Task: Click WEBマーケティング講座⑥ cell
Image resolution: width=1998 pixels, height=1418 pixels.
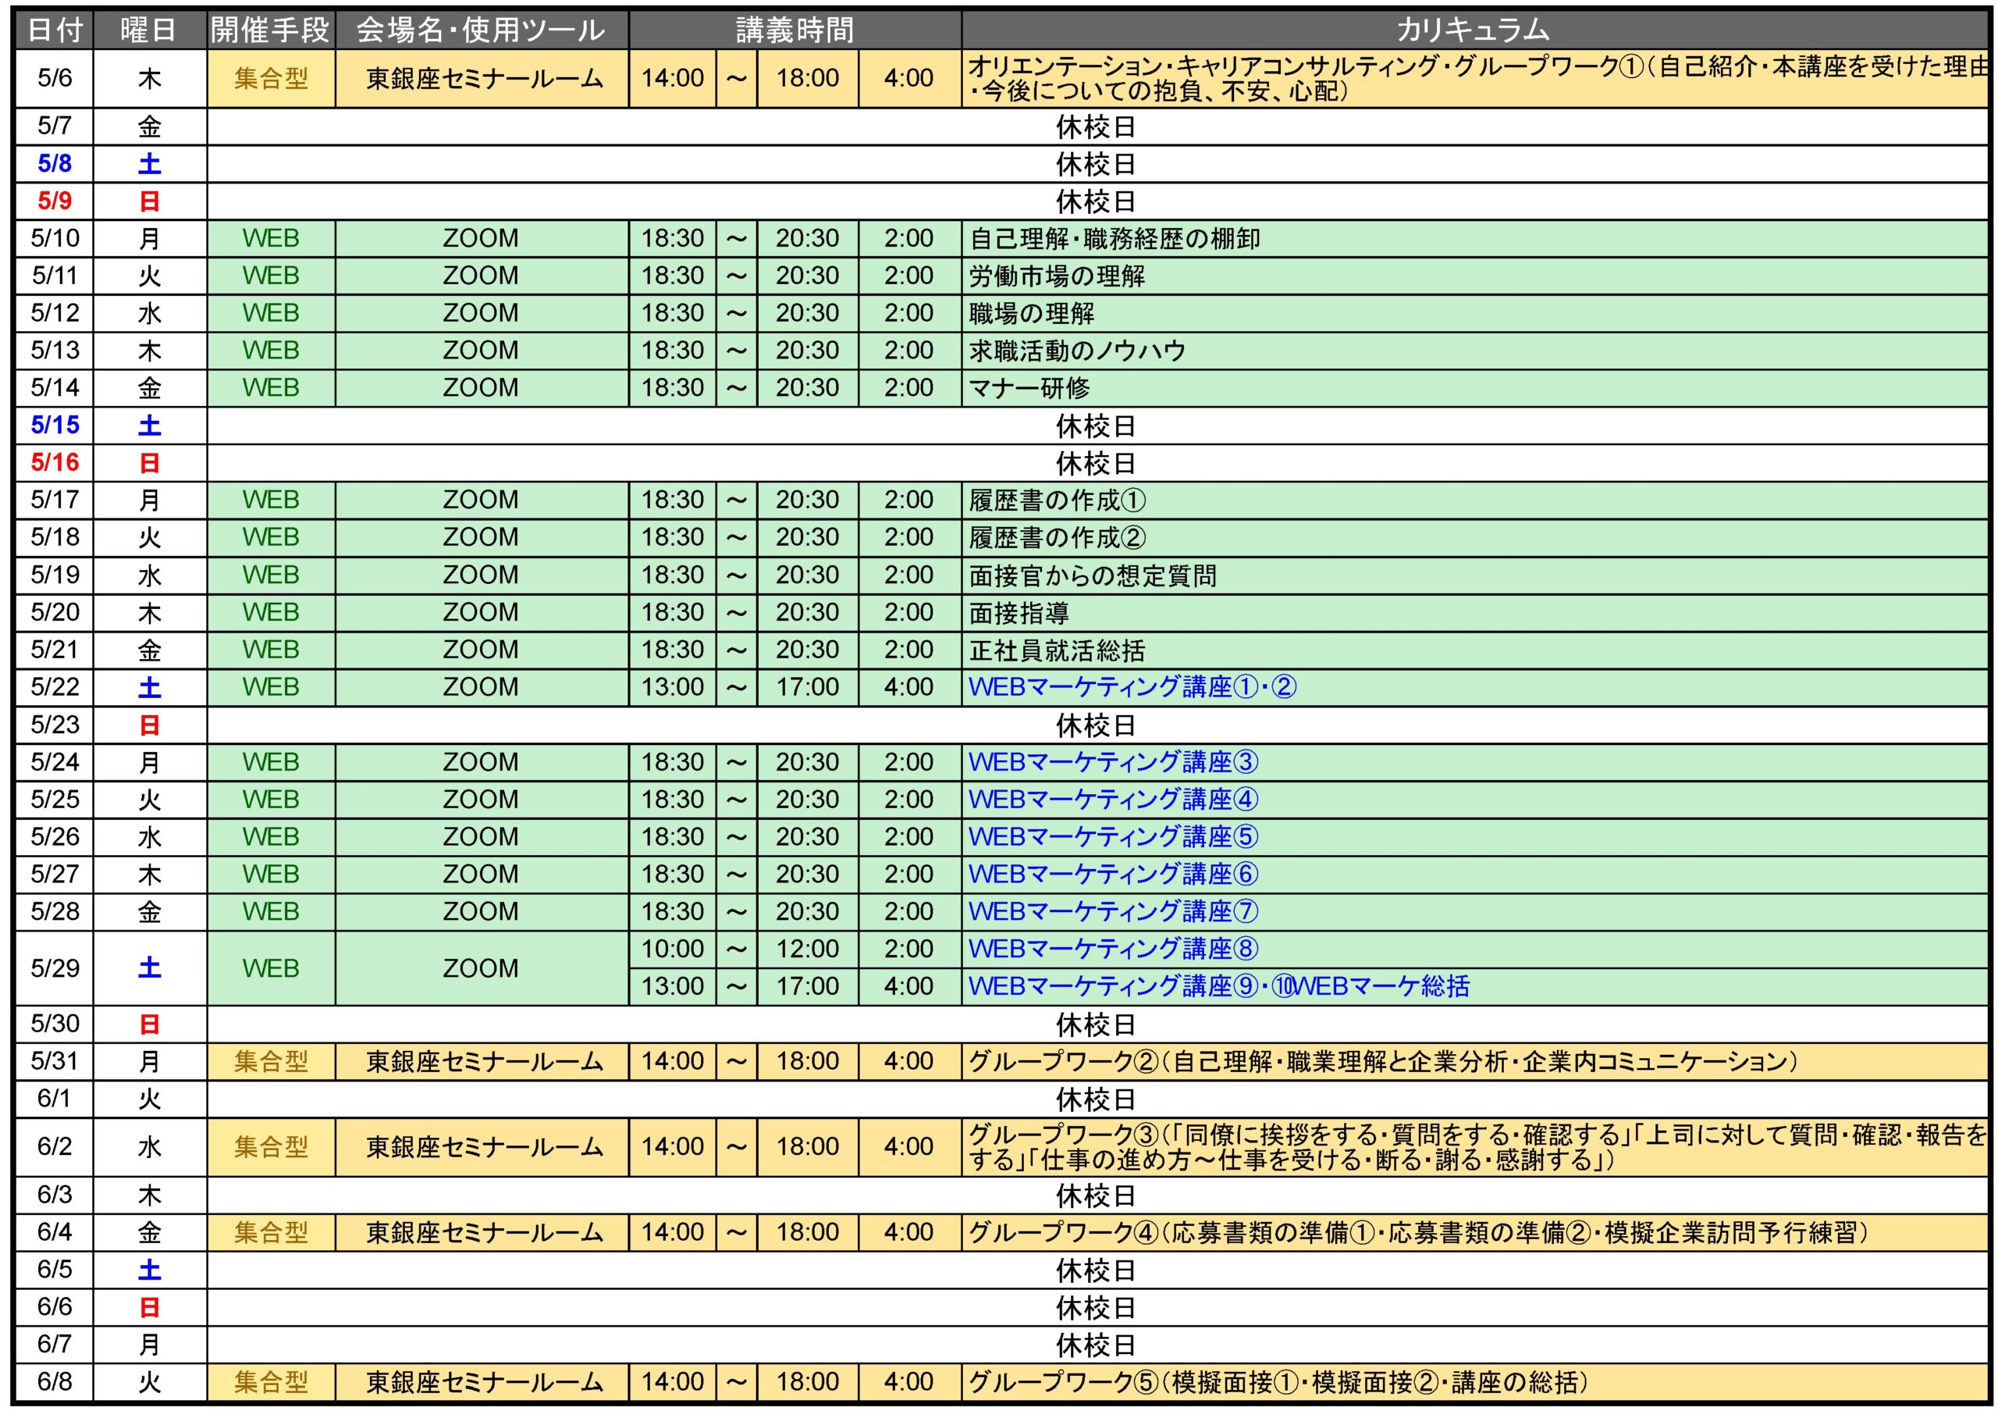Action: (x=1474, y=874)
